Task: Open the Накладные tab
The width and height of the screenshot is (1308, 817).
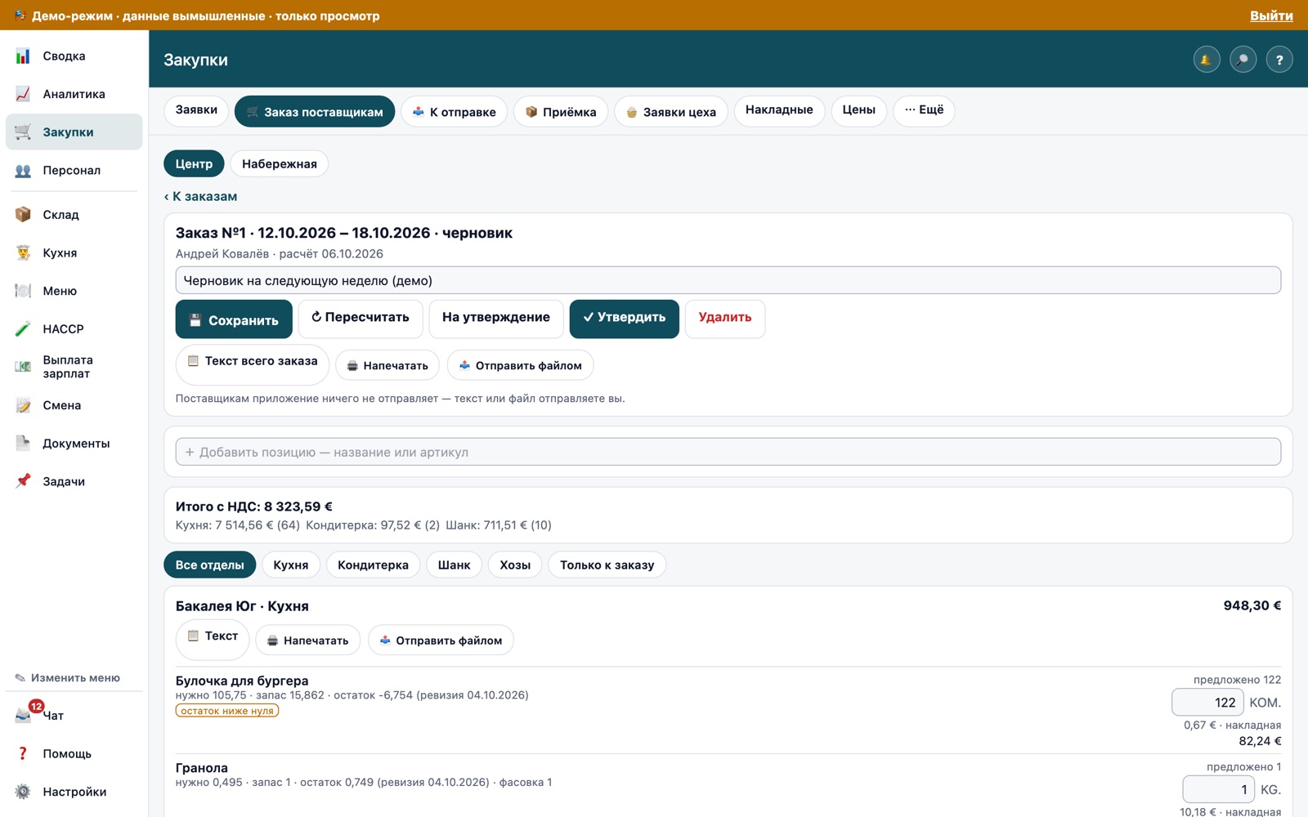Action: [x=779, y=110]
